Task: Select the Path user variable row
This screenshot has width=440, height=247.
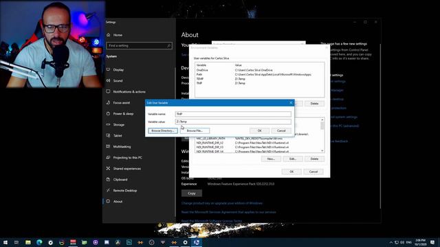Action: pyautogui.click(x=260, y=75)
